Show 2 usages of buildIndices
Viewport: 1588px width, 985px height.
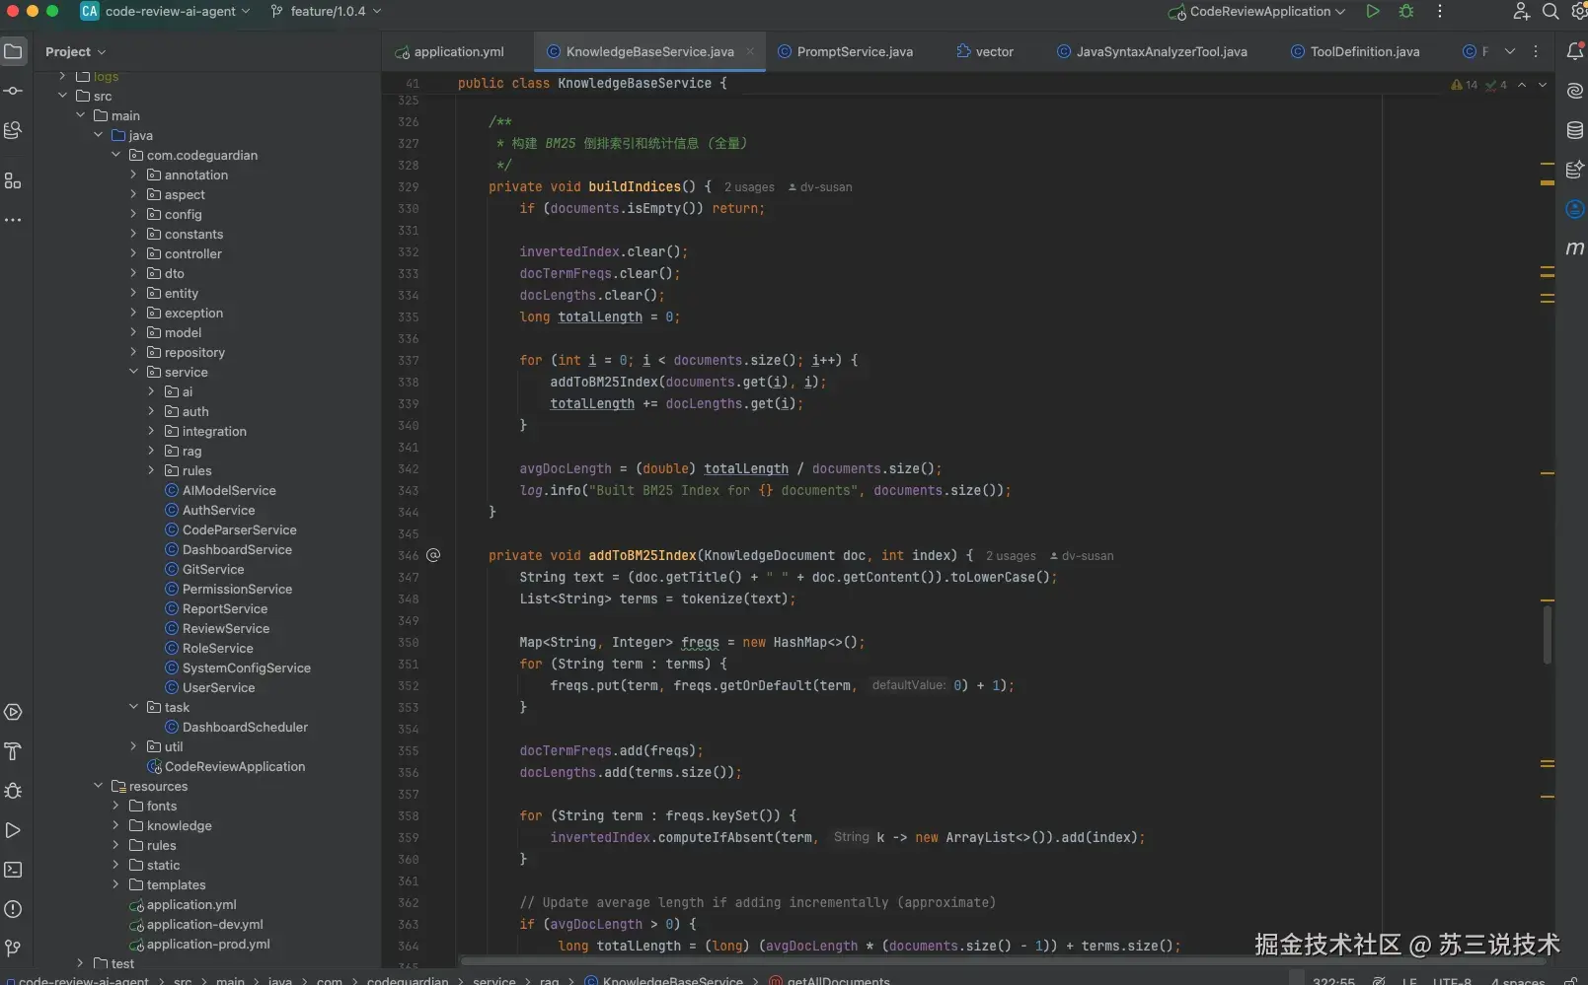[749, 187]
